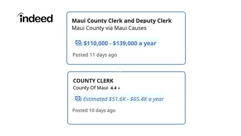Click the $65.4K a year salary figure
Viewport: 241px width, 136px height.
(147, 99)
